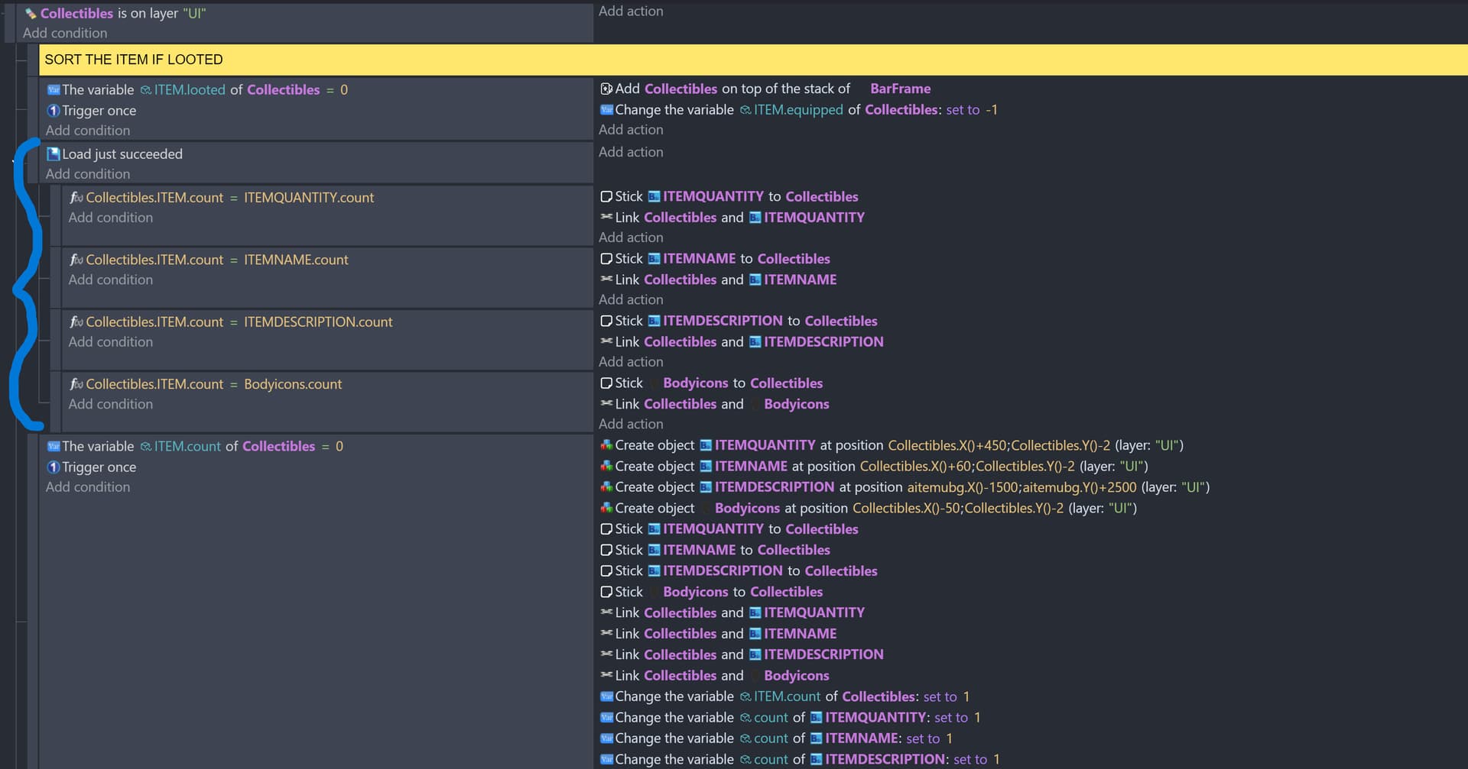This screenshot has width=1468, height=769.
Task: Click variable icon of ITEM.equipped set to -1 action
Action: [606, 110]
